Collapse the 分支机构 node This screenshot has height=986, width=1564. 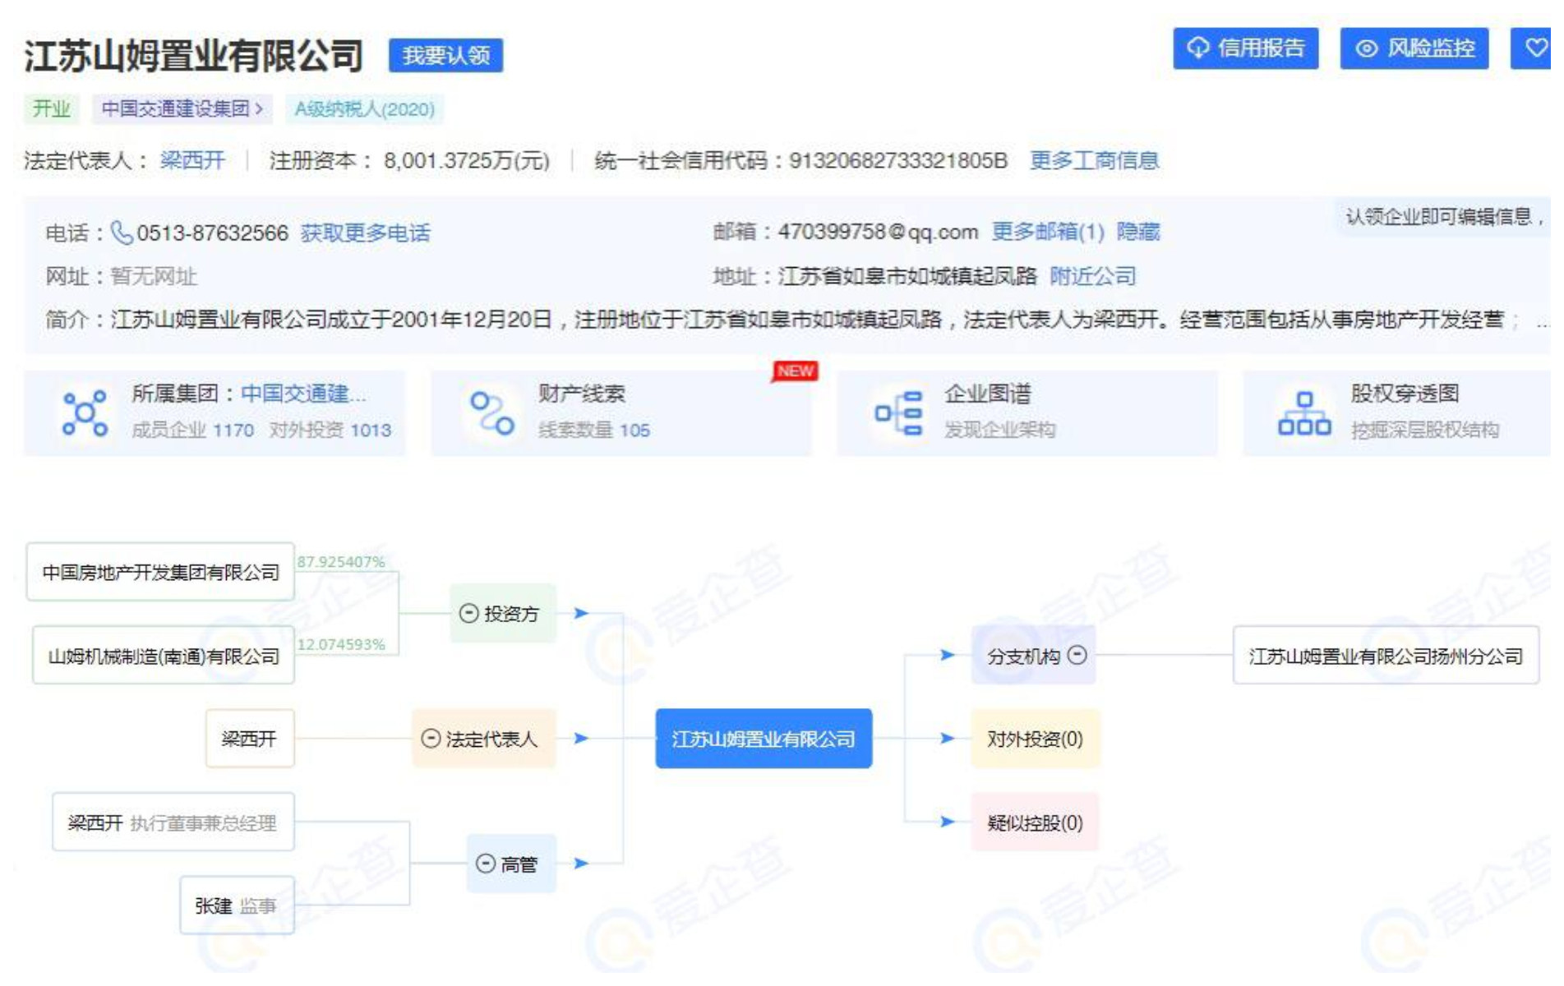[x=1077, y=656]
